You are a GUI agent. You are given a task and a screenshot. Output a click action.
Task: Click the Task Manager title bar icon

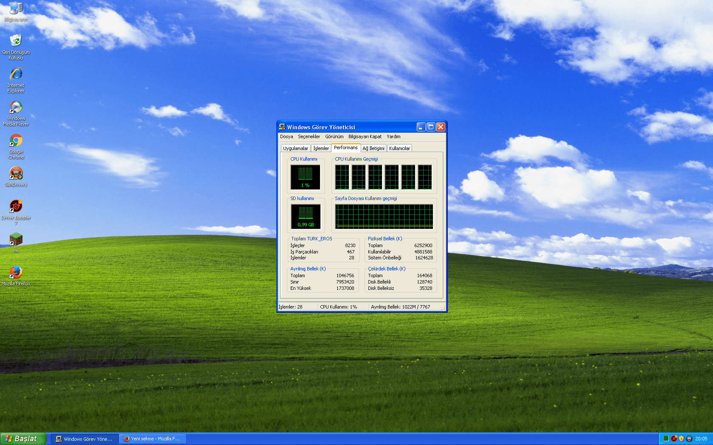tap(282, 127)
